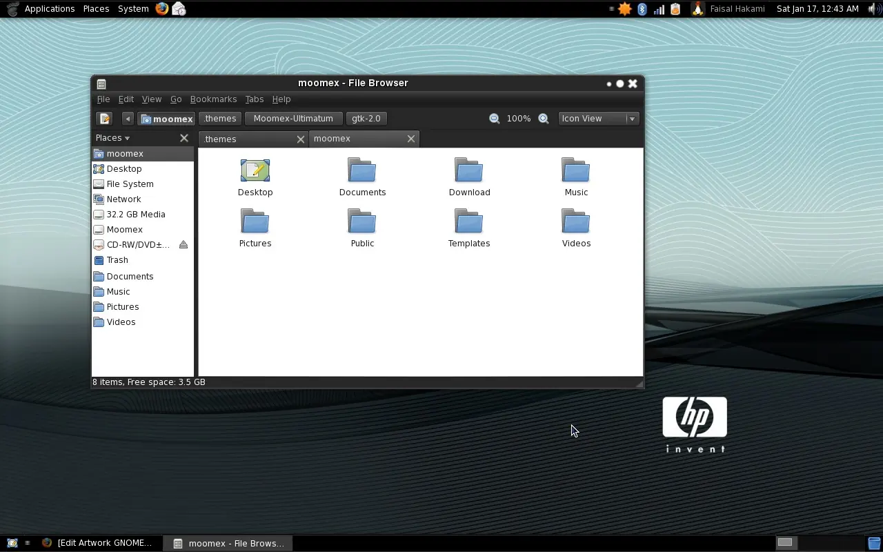This screenshot has width=883, height=552.
Task: Click the path back arrow button
Action: [x=128, y=119]
